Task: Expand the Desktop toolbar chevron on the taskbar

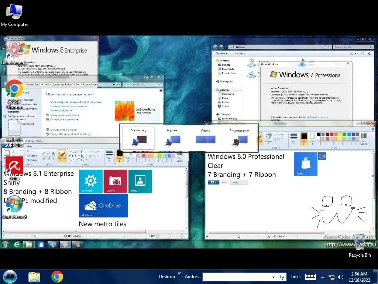Action: (179, 273)
